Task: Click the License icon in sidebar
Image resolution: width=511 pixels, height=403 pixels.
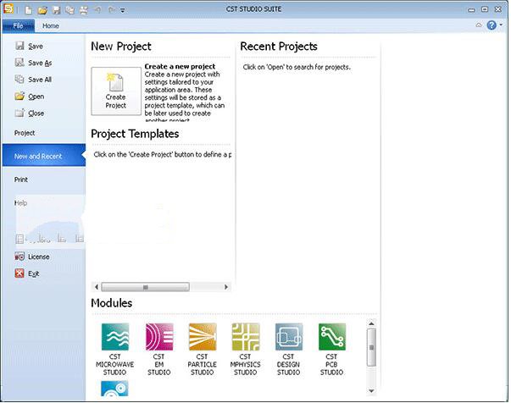Action: pyautogui.click(x=19, y=257)
